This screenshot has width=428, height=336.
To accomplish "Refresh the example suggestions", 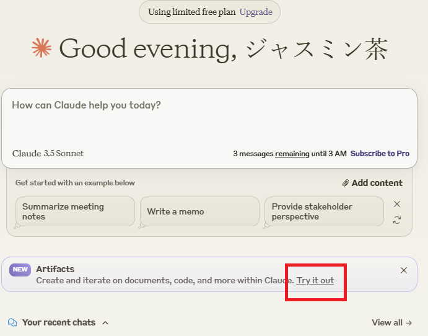I will pos(397,220).
